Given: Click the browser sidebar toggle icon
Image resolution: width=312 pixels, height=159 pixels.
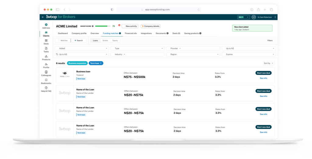Looking at the screenshot, I should point(58,9).
